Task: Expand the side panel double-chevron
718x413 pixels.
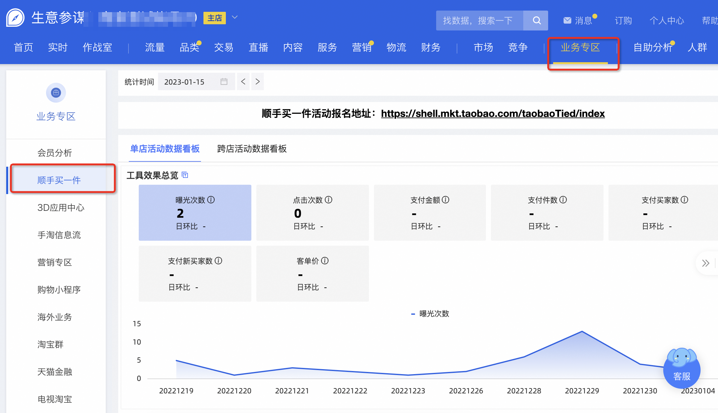Action: (706, 263)
